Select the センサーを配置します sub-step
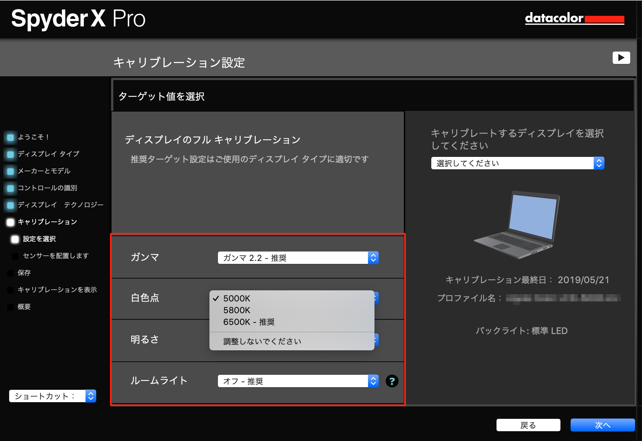This screenshot has width=642, height=441. pos(51,256)
